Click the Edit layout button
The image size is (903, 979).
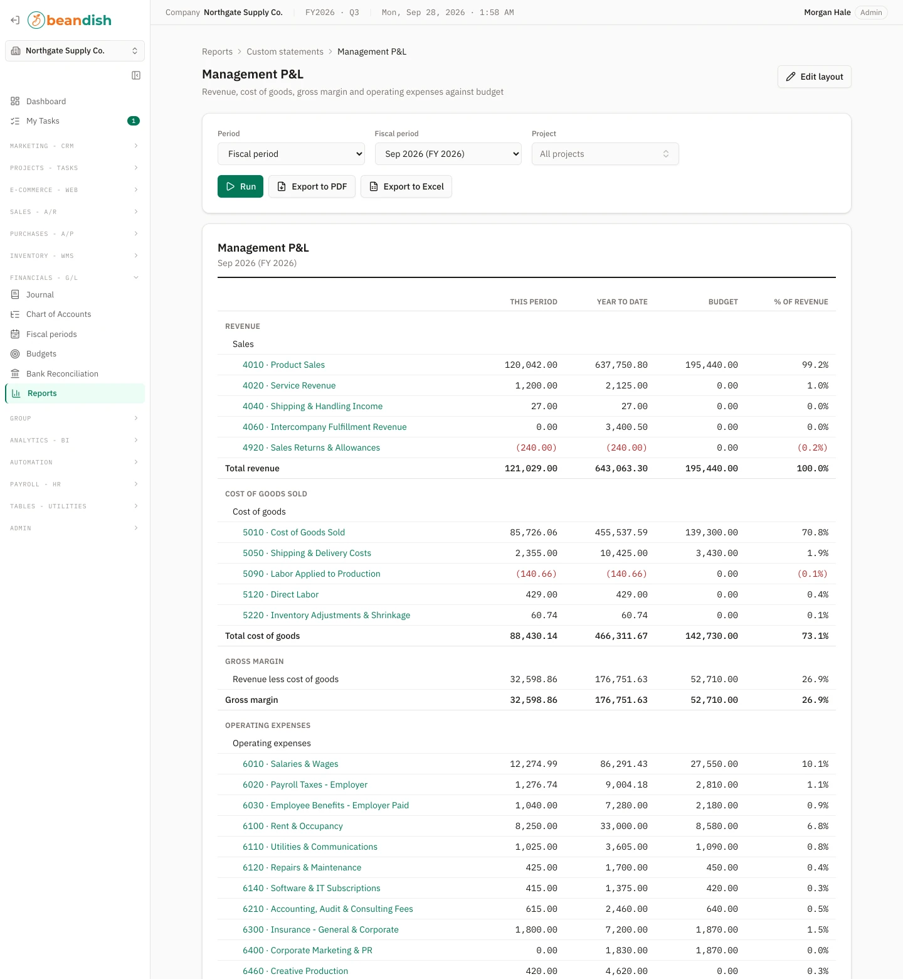[815, 77]
